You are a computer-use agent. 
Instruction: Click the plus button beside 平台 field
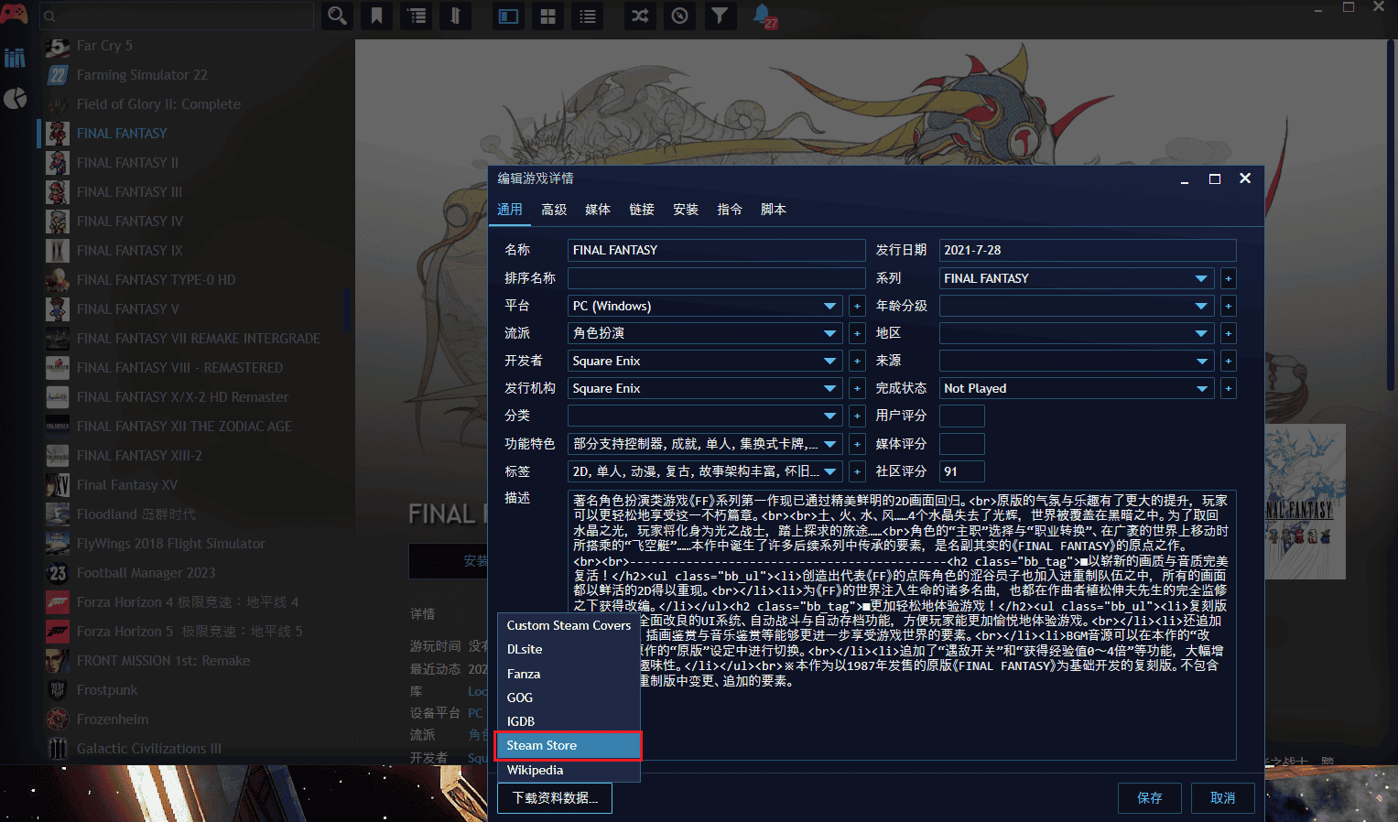[857, 306]
